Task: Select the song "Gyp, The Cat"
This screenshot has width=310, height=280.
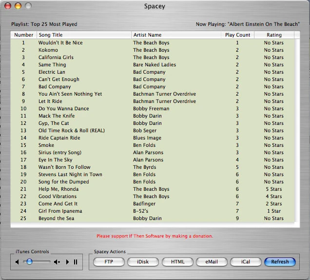Action: point(54,123)
